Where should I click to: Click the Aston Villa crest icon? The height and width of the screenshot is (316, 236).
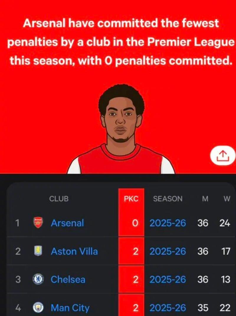pos(38,251)
